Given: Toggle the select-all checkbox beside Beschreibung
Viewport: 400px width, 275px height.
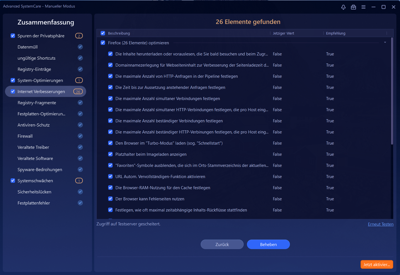Looking at the screenshot, I should (103, 33).
